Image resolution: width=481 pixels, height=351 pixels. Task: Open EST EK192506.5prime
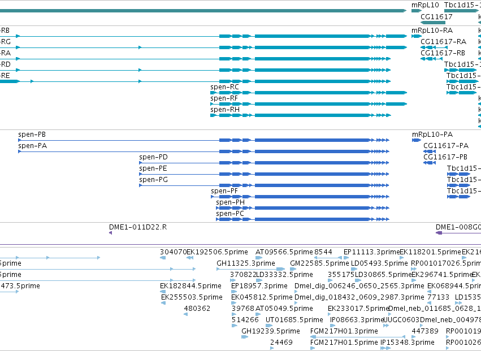point(217,253)
